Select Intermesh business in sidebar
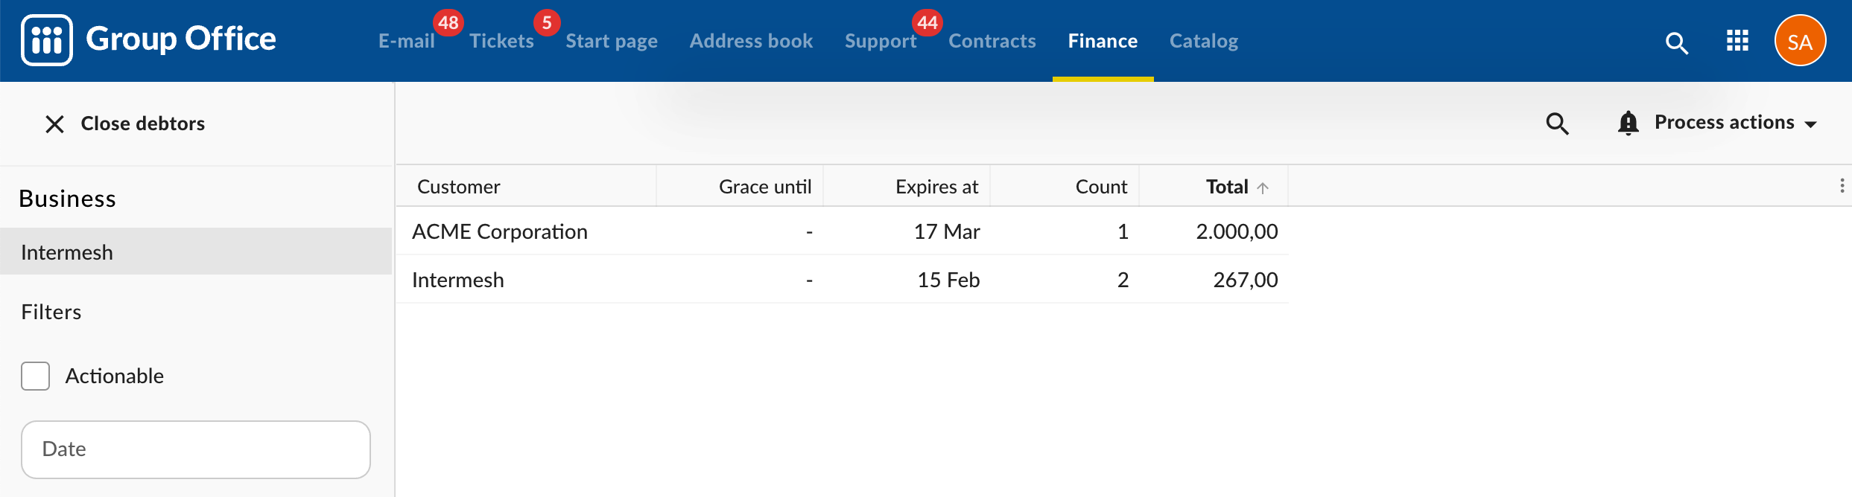 [x=196, y=251]
